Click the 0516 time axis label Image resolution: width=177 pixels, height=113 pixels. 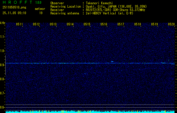click(104, 24)
